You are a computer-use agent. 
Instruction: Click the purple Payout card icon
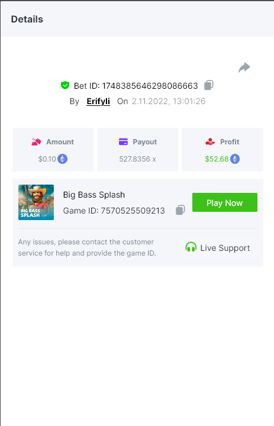click(124, 142)
